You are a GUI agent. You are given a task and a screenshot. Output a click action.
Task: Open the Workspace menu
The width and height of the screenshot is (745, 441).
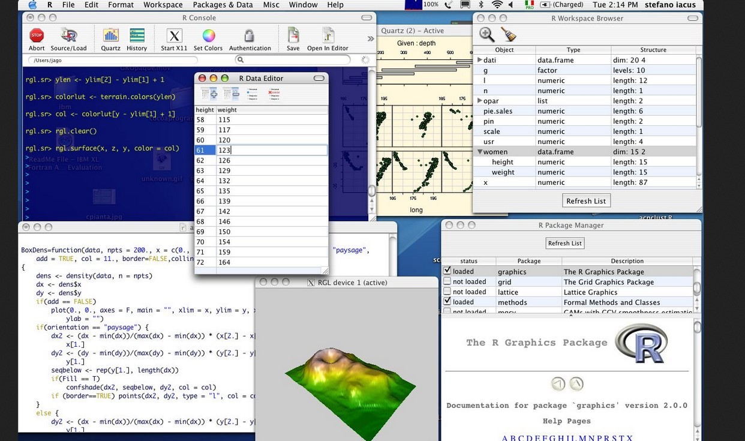[163, 5]
